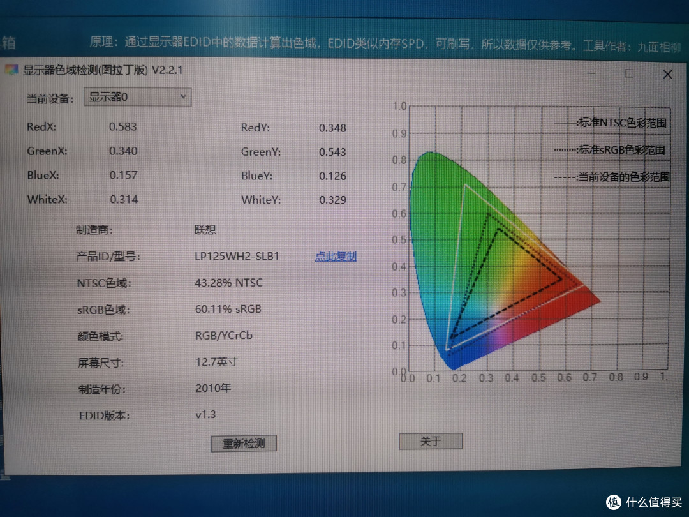Click the app icon in title bar
The height and width of the screenshot is (517, 689).
[x=11, y=70]
